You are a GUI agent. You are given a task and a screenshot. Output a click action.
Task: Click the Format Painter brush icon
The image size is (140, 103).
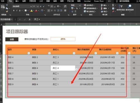(7, 12)
